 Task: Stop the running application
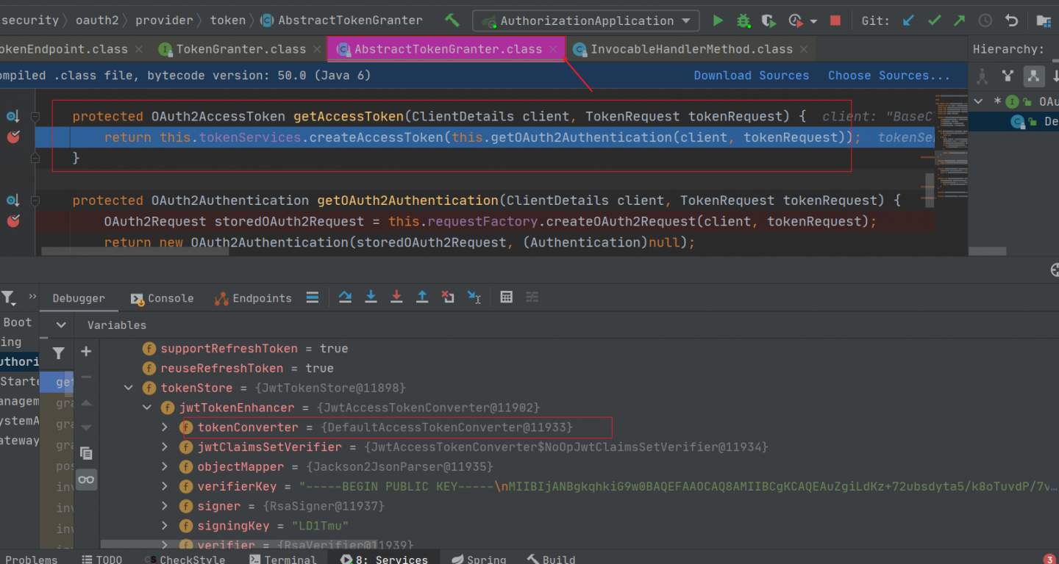click(835, 21)
